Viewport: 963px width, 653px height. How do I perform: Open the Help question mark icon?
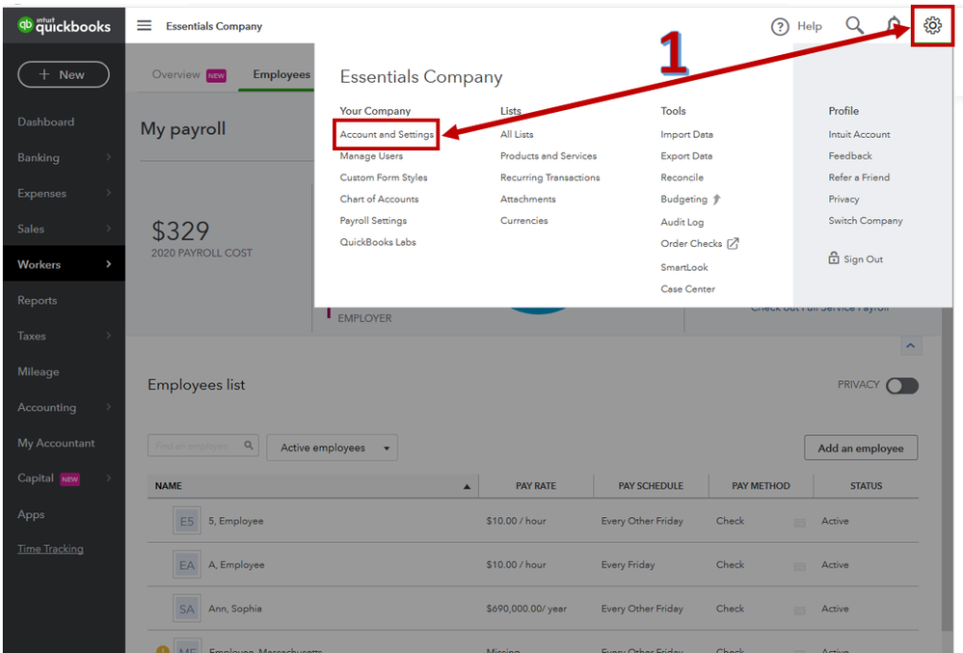tap(780, 26)
